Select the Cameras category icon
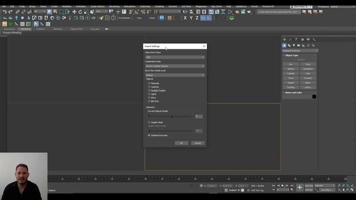The width and height of the screenshot is (356, 200). click(x=299, y=46)
